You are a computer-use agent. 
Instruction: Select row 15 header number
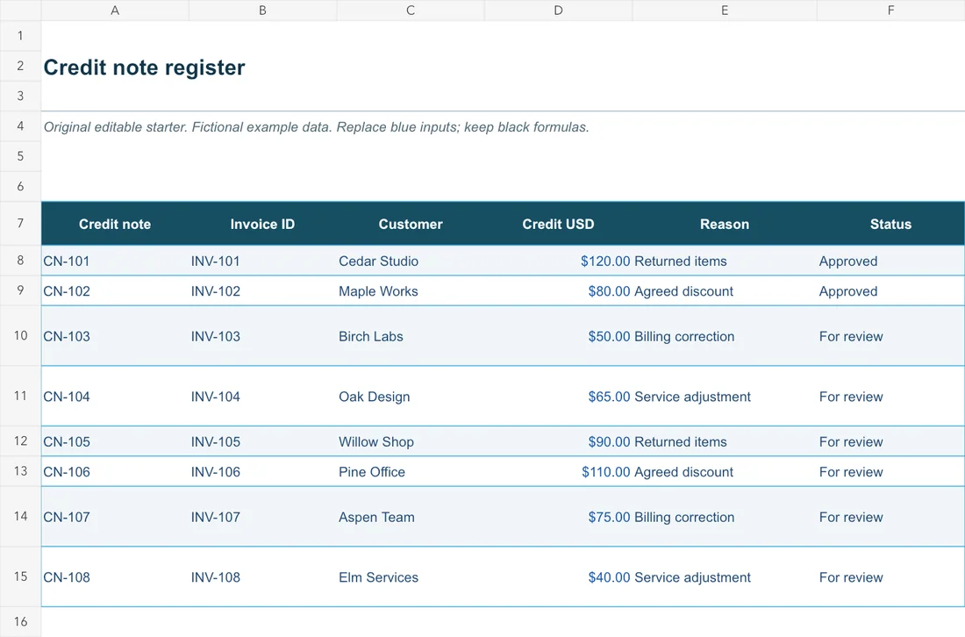(20, 576)
